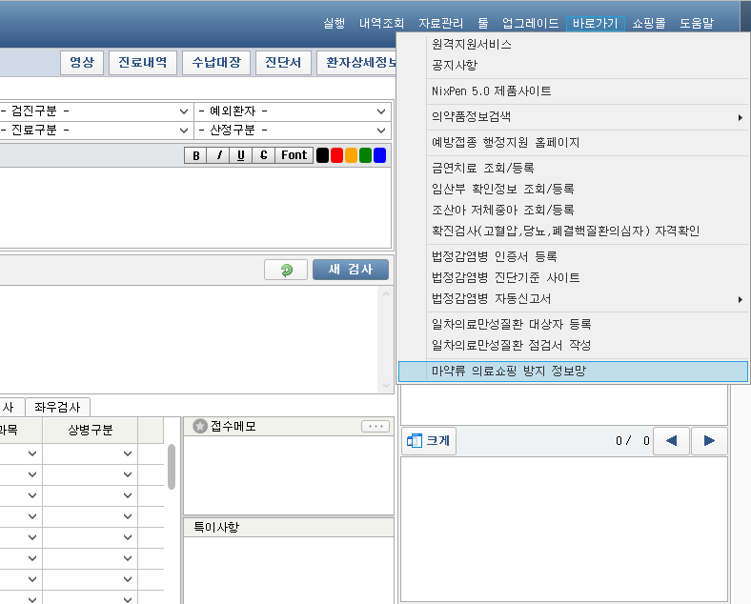751x604 pixels.
Task: Expand the 의약품정보검색 submenu
Action: pos(572,117)
